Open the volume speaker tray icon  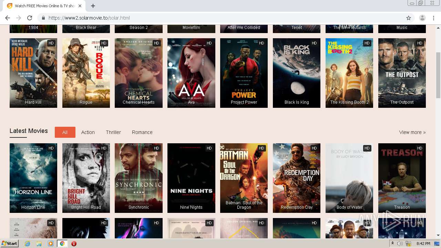pos(400,244)
